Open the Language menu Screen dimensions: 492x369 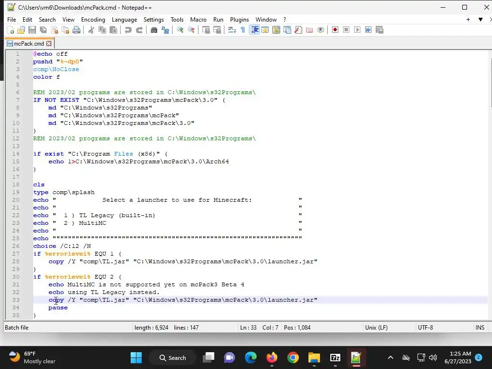124,19
